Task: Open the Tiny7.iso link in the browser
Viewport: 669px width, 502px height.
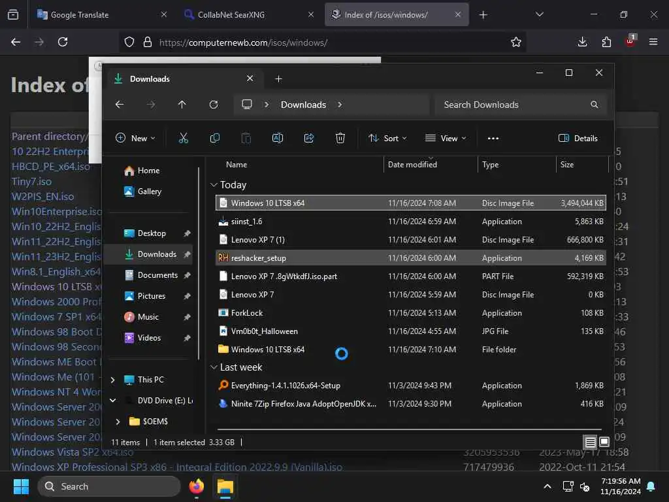Action: click(x=31, y=182)
